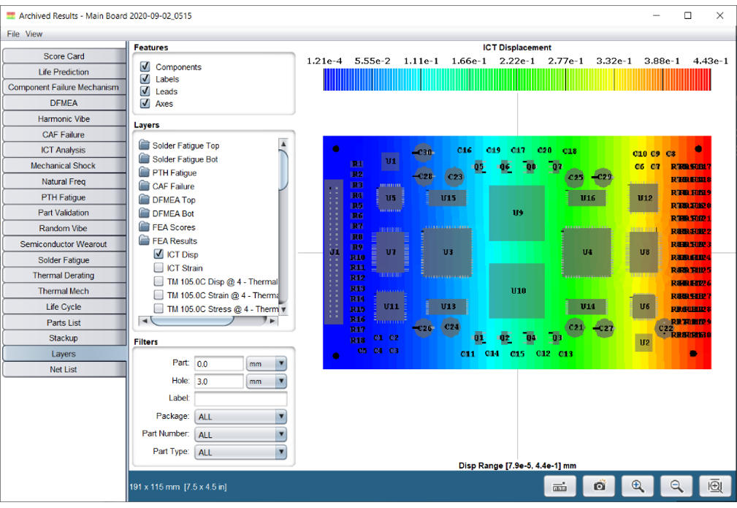Image resolution: width=737 pixels, height=508 pixels.
Task: Select the Thermal Derating button
Action: point(64,276)
